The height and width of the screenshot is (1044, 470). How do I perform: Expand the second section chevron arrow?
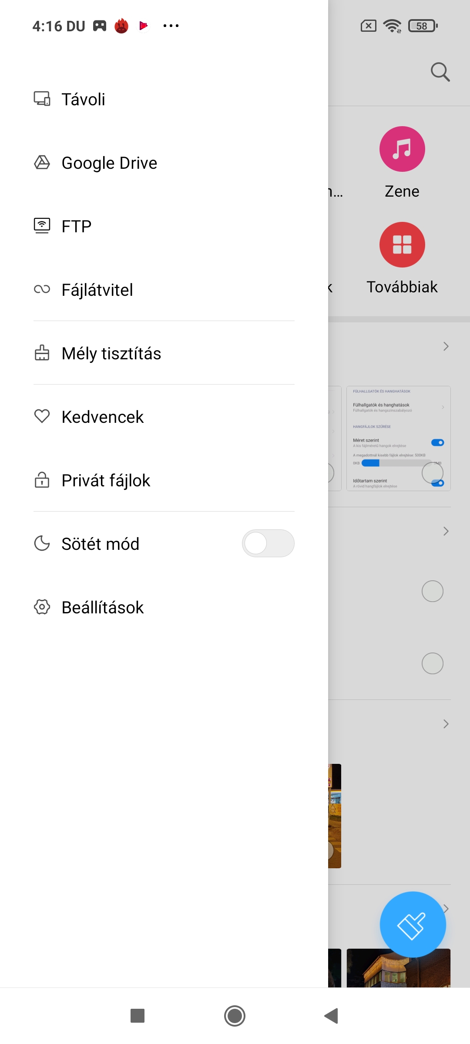pyautogui.click(x=446, y=531)
